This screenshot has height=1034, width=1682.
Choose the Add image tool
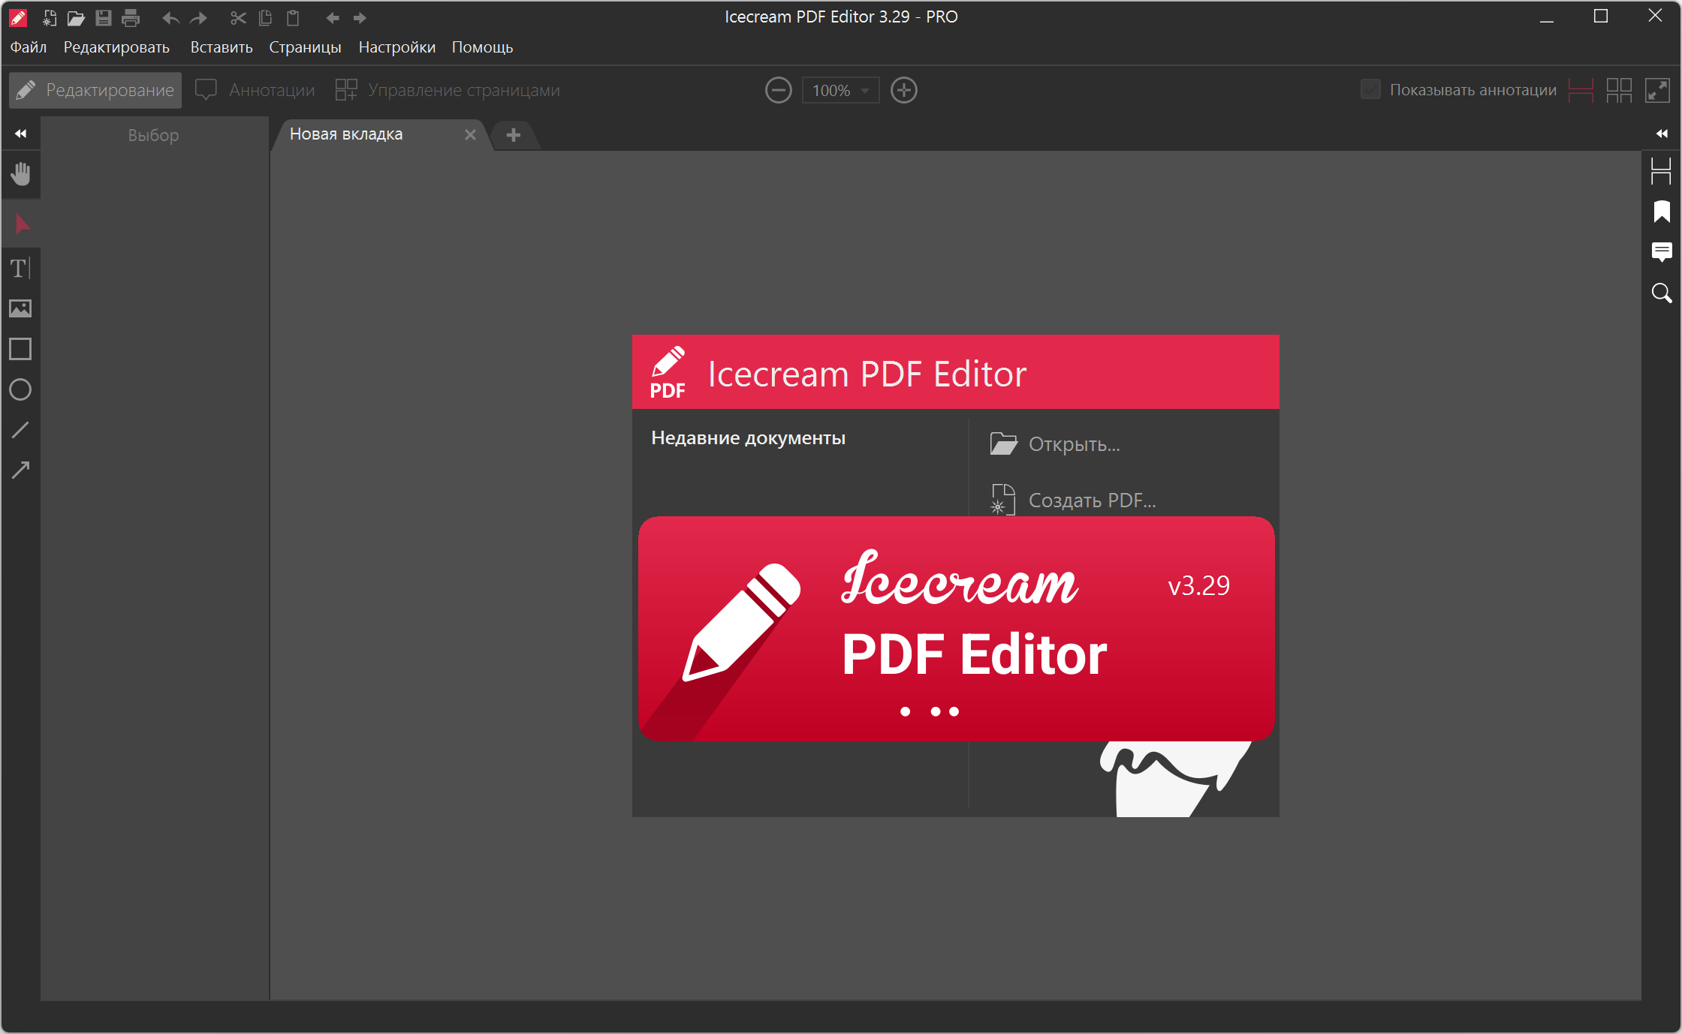(20, 308)
